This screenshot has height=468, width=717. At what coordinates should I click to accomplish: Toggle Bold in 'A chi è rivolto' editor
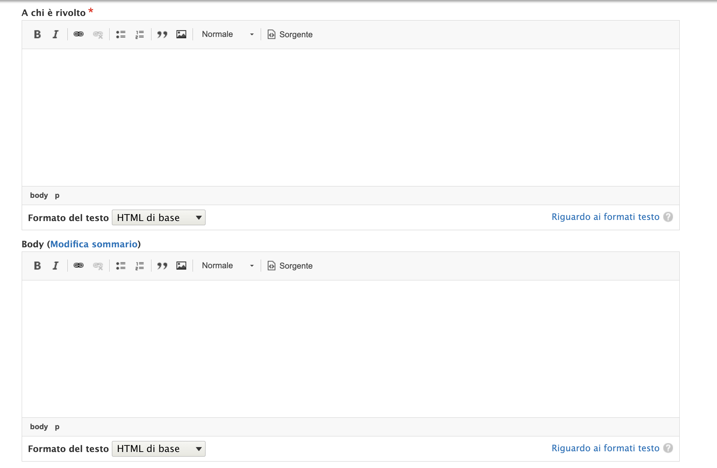37,34
